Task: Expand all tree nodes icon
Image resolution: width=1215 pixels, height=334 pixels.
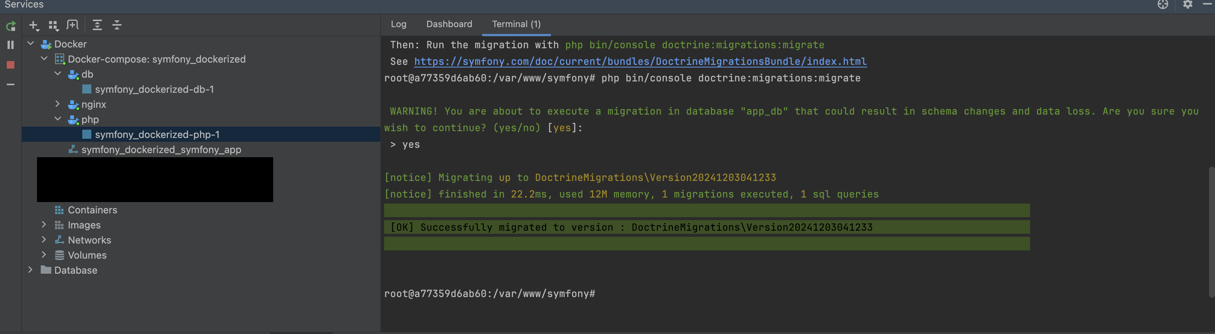Action: click(x=97, y=25)
